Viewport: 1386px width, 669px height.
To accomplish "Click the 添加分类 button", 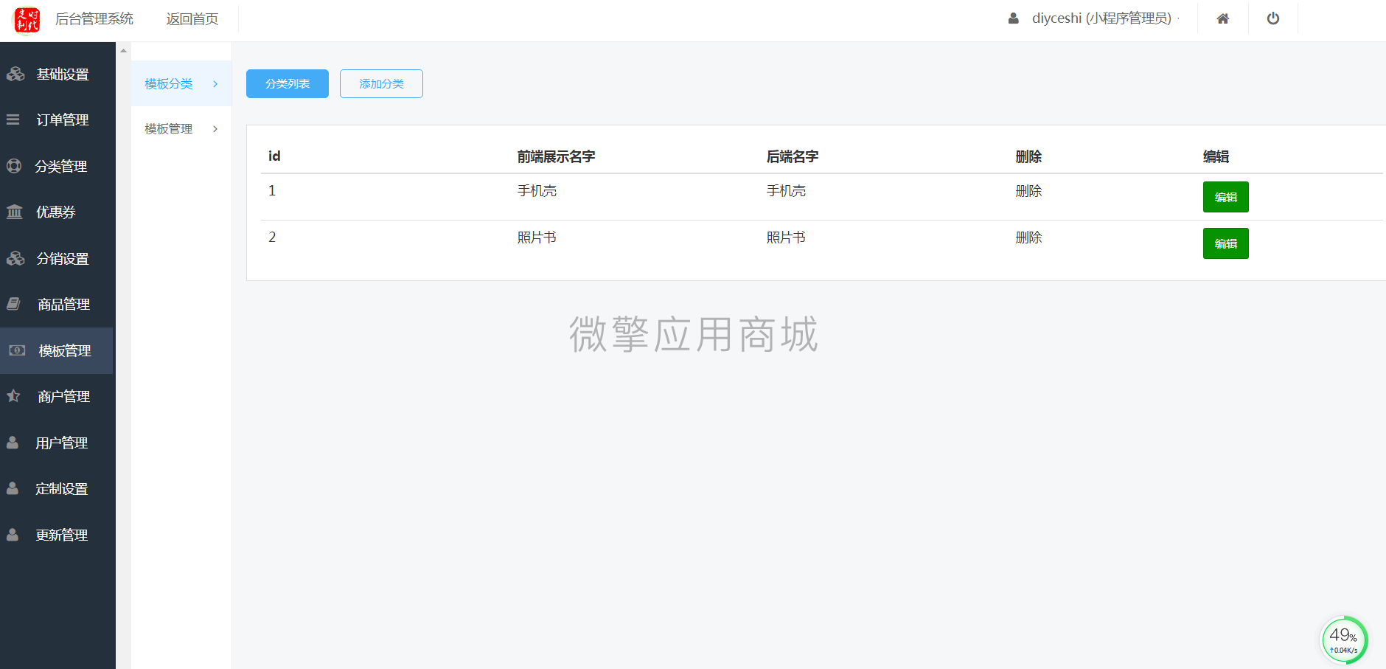I will (x=381, y=83).
